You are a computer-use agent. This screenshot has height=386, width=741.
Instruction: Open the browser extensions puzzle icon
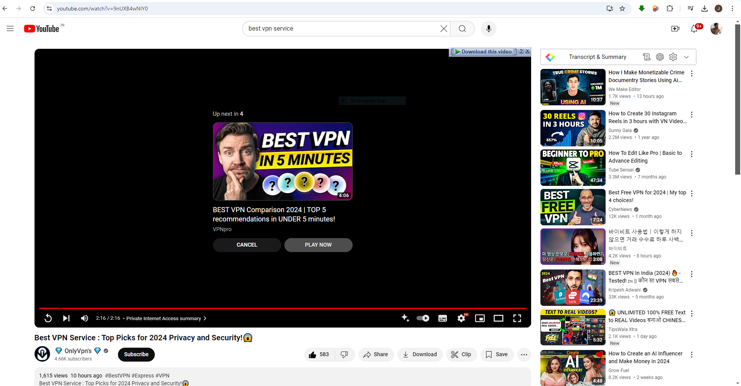(670, 9)
